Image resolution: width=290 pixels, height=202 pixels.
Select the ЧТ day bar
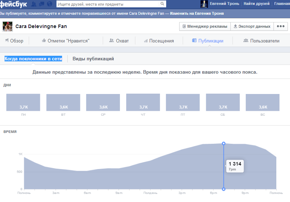pos(143,102)
